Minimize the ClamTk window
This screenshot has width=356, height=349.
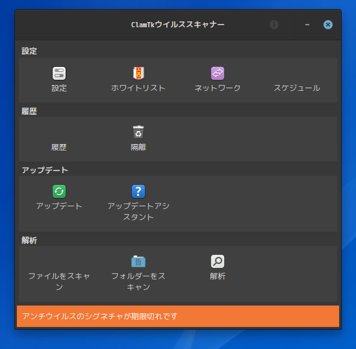[x=307, y=25]
